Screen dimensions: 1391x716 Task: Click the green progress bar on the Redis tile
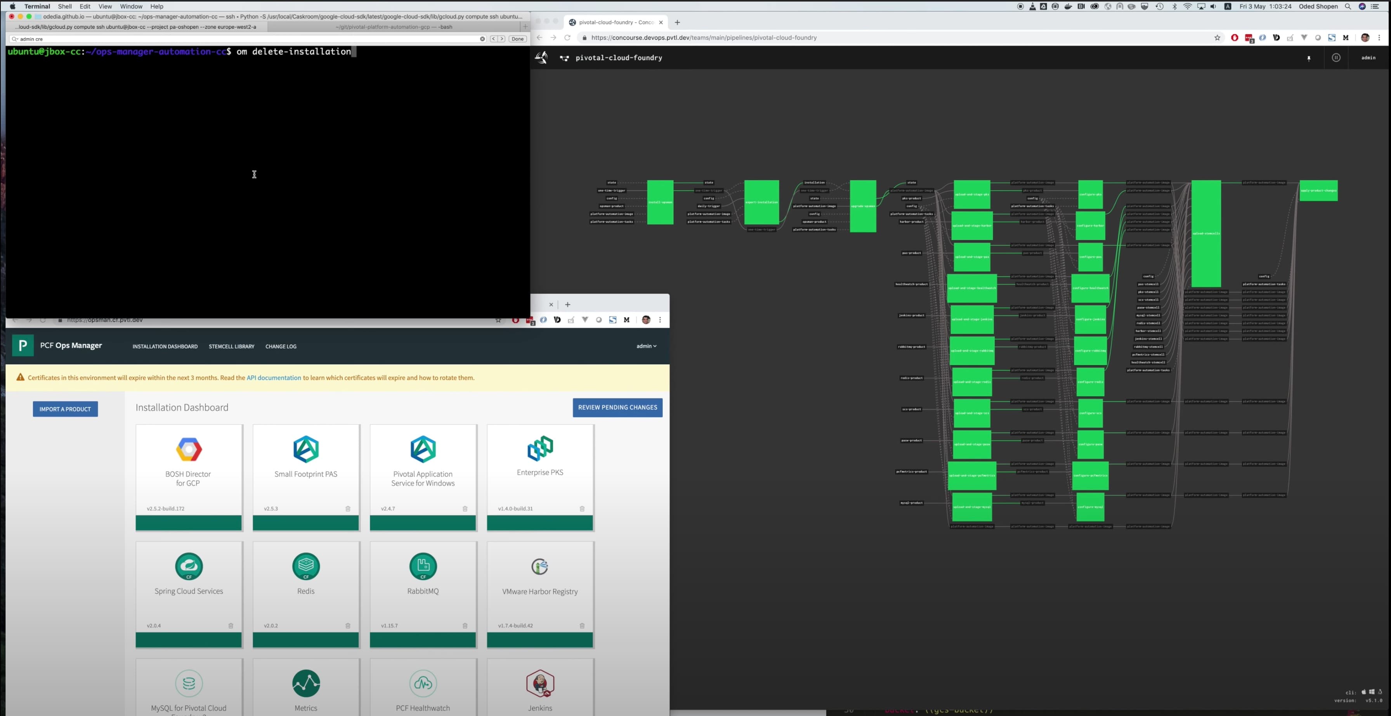(305, 640)
